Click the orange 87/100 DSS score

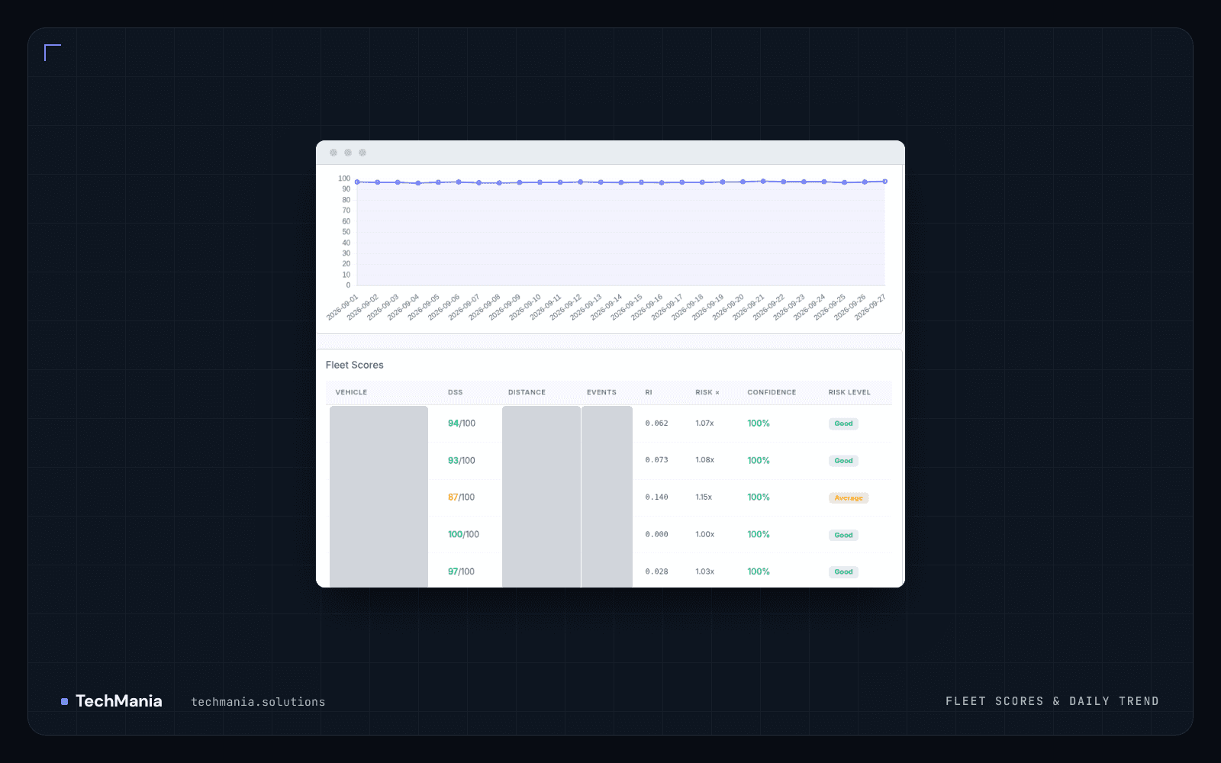click(461, 497)
